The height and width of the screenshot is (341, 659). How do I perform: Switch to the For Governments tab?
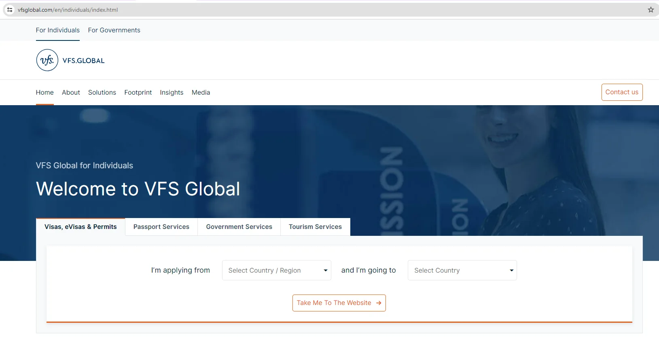[114, 30]
